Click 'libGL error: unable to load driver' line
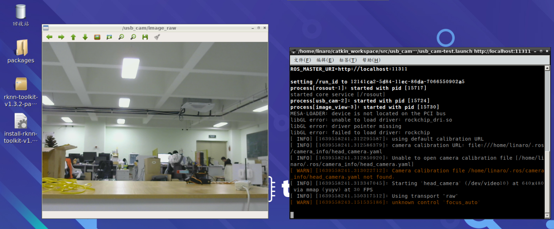 371,120
